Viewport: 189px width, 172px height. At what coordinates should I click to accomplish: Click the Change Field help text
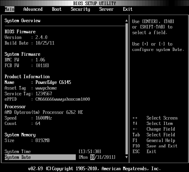161,129
